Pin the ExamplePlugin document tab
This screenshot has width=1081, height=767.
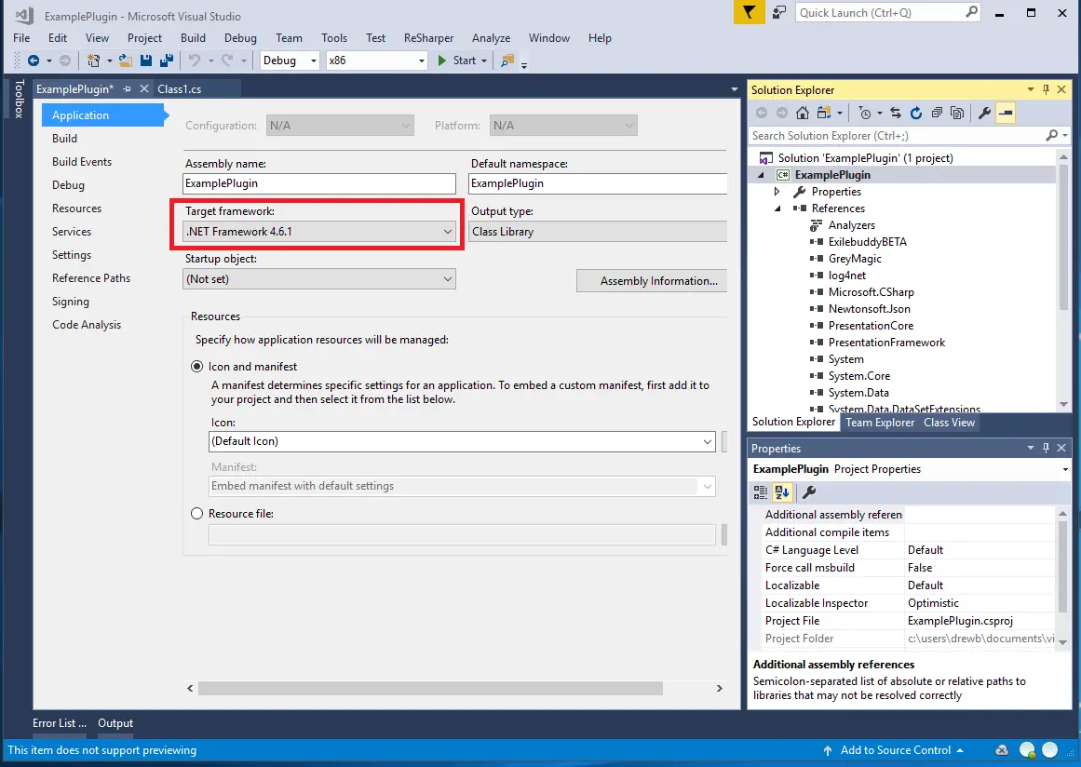click(127, 89)
